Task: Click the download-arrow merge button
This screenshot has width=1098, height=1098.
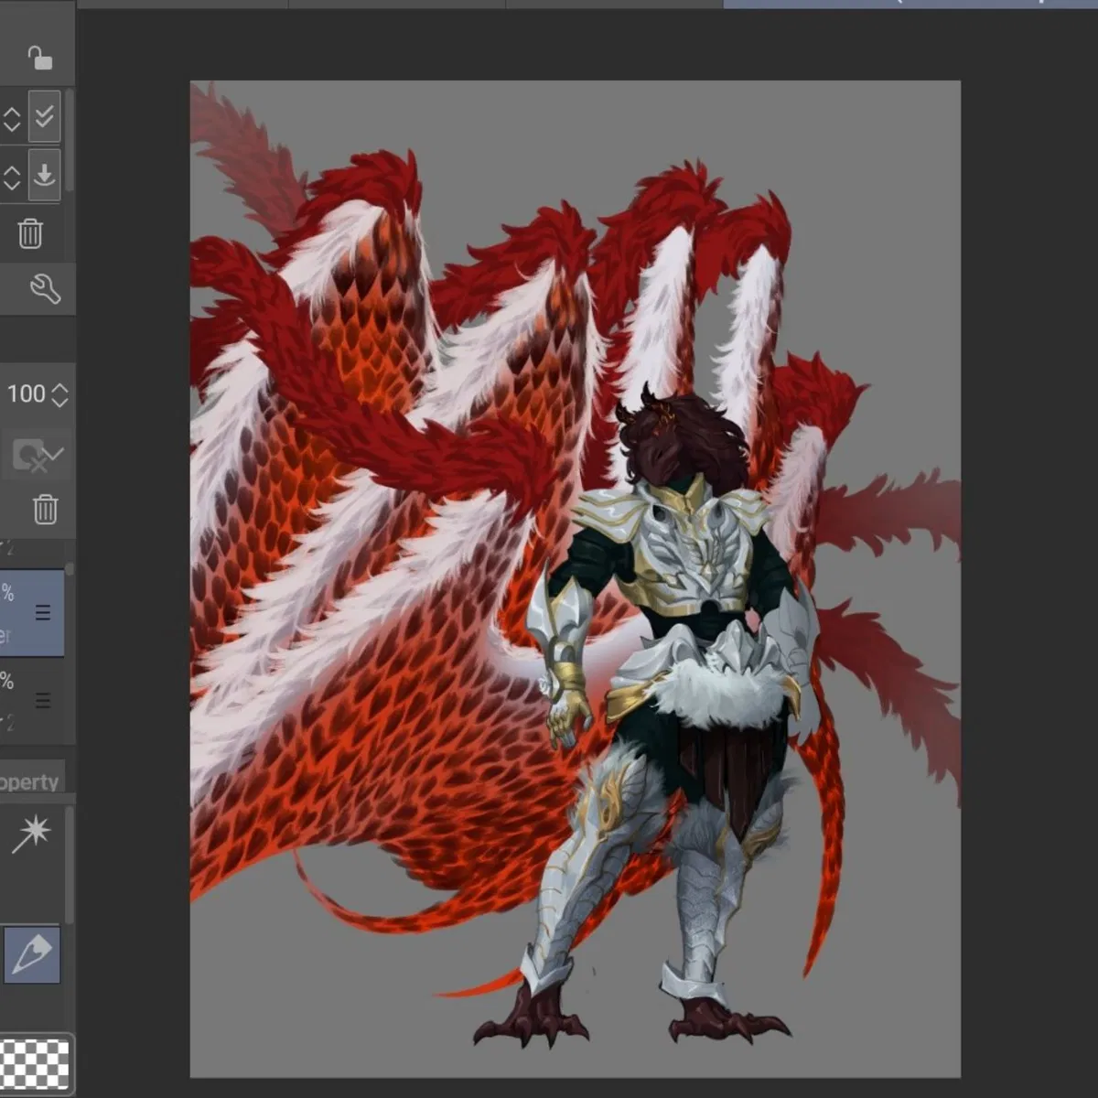Action: [44, 174]
